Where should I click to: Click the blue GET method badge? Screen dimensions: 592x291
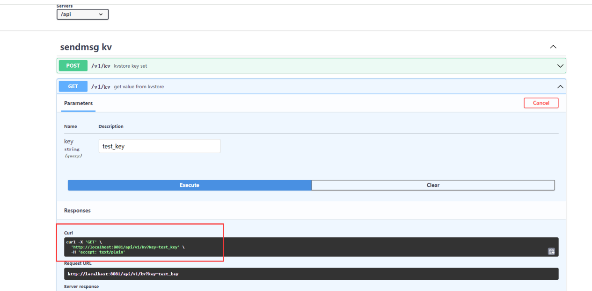(73, 86)
